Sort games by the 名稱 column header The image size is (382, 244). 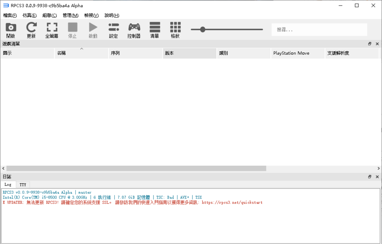[81, 53]
